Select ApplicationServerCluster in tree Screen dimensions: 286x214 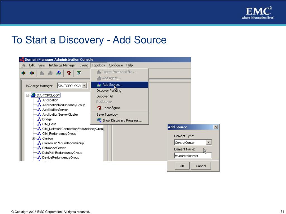click(x=60, y=115)
